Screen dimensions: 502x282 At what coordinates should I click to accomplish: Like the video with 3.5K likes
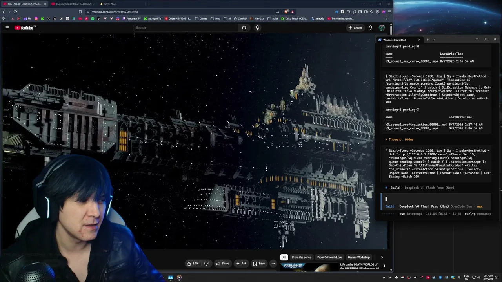193,264
